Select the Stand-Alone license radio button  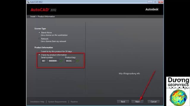39,32
